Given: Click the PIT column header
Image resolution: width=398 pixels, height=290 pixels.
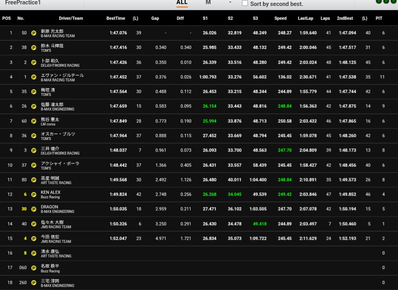Looking at the screenshot, I should point(379,18).
